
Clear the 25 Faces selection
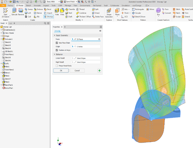click(99, 39)
